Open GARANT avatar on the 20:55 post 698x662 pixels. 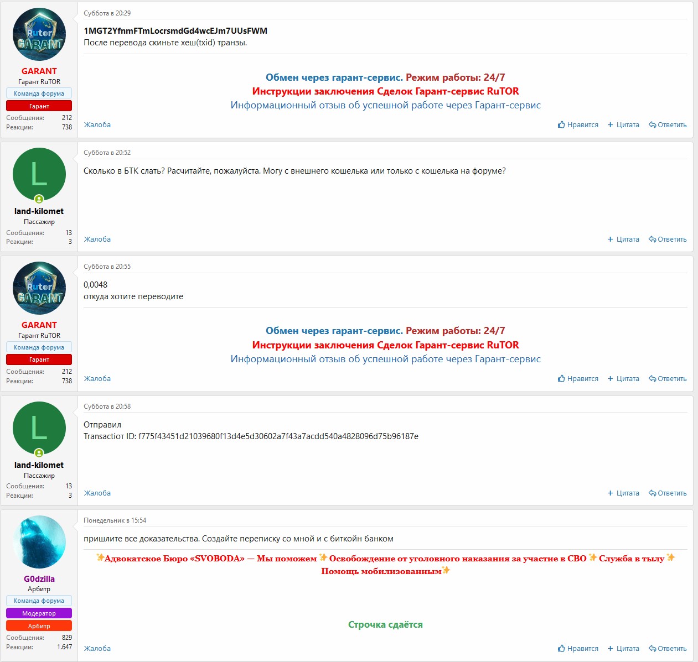(x=39, y=288)
